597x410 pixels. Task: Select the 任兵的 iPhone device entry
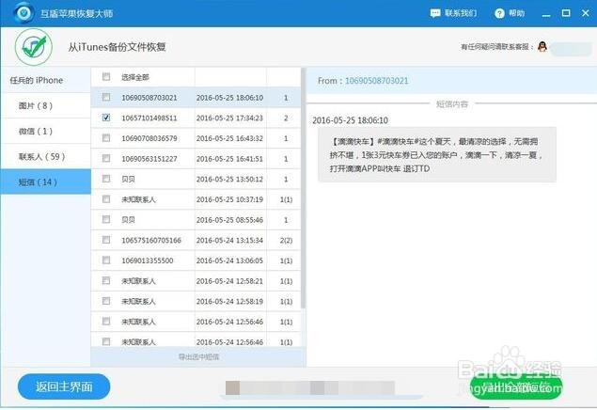click(46, 80)
